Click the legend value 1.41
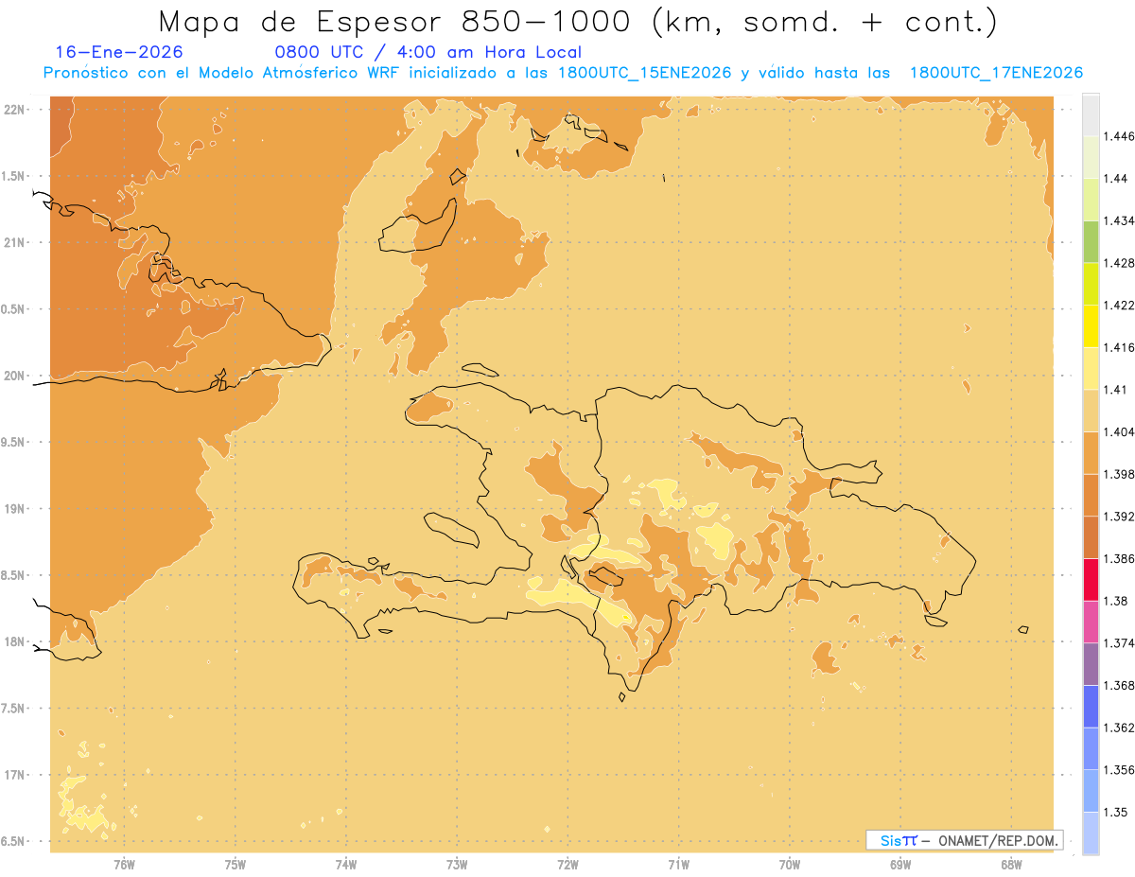 (1115, 390)
